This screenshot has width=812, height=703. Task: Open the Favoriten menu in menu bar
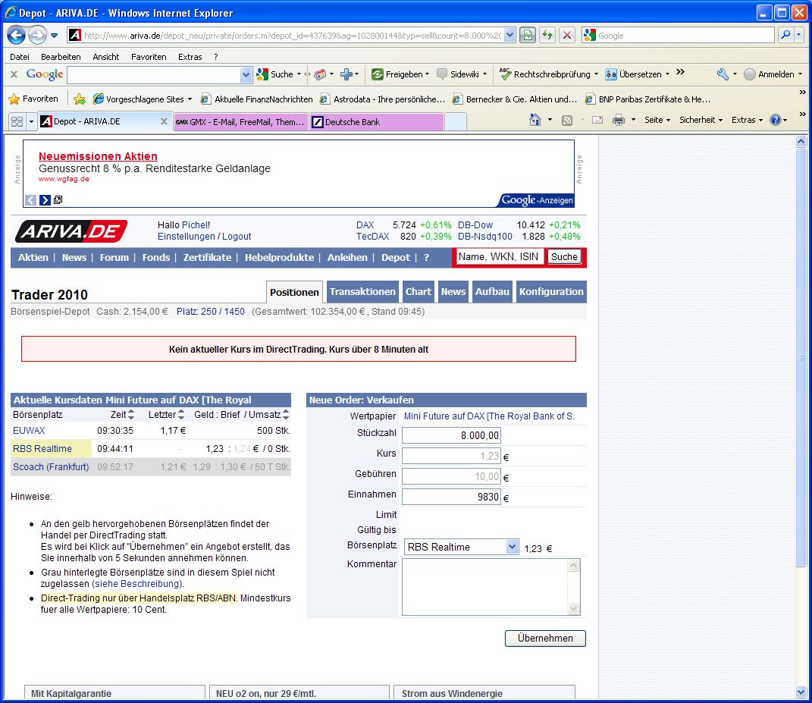(x=149, y=57)
